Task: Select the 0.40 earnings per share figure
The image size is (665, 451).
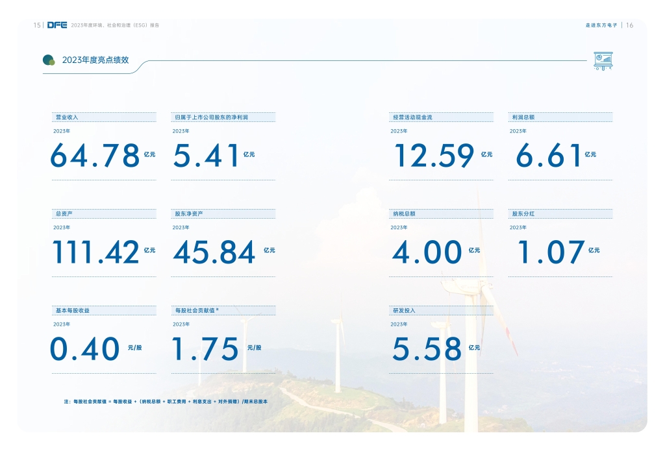Action: tap(85, 349)
